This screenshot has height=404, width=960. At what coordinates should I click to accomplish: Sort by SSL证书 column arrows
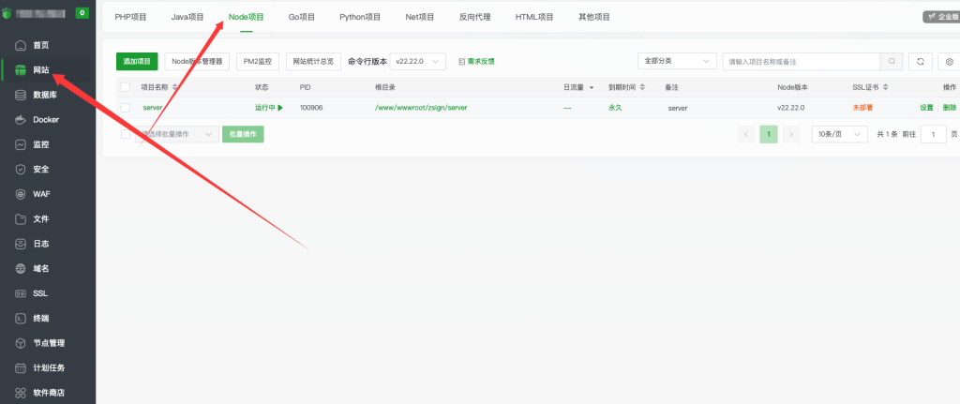885,87
